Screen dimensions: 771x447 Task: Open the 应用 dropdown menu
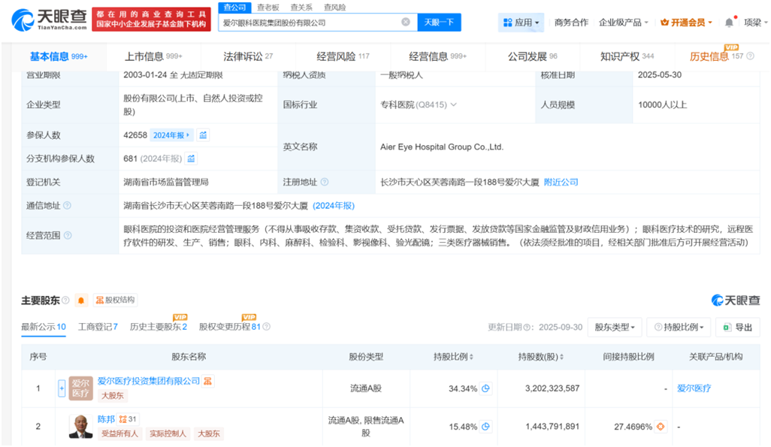pyautogui.click(x=522, y=23)
